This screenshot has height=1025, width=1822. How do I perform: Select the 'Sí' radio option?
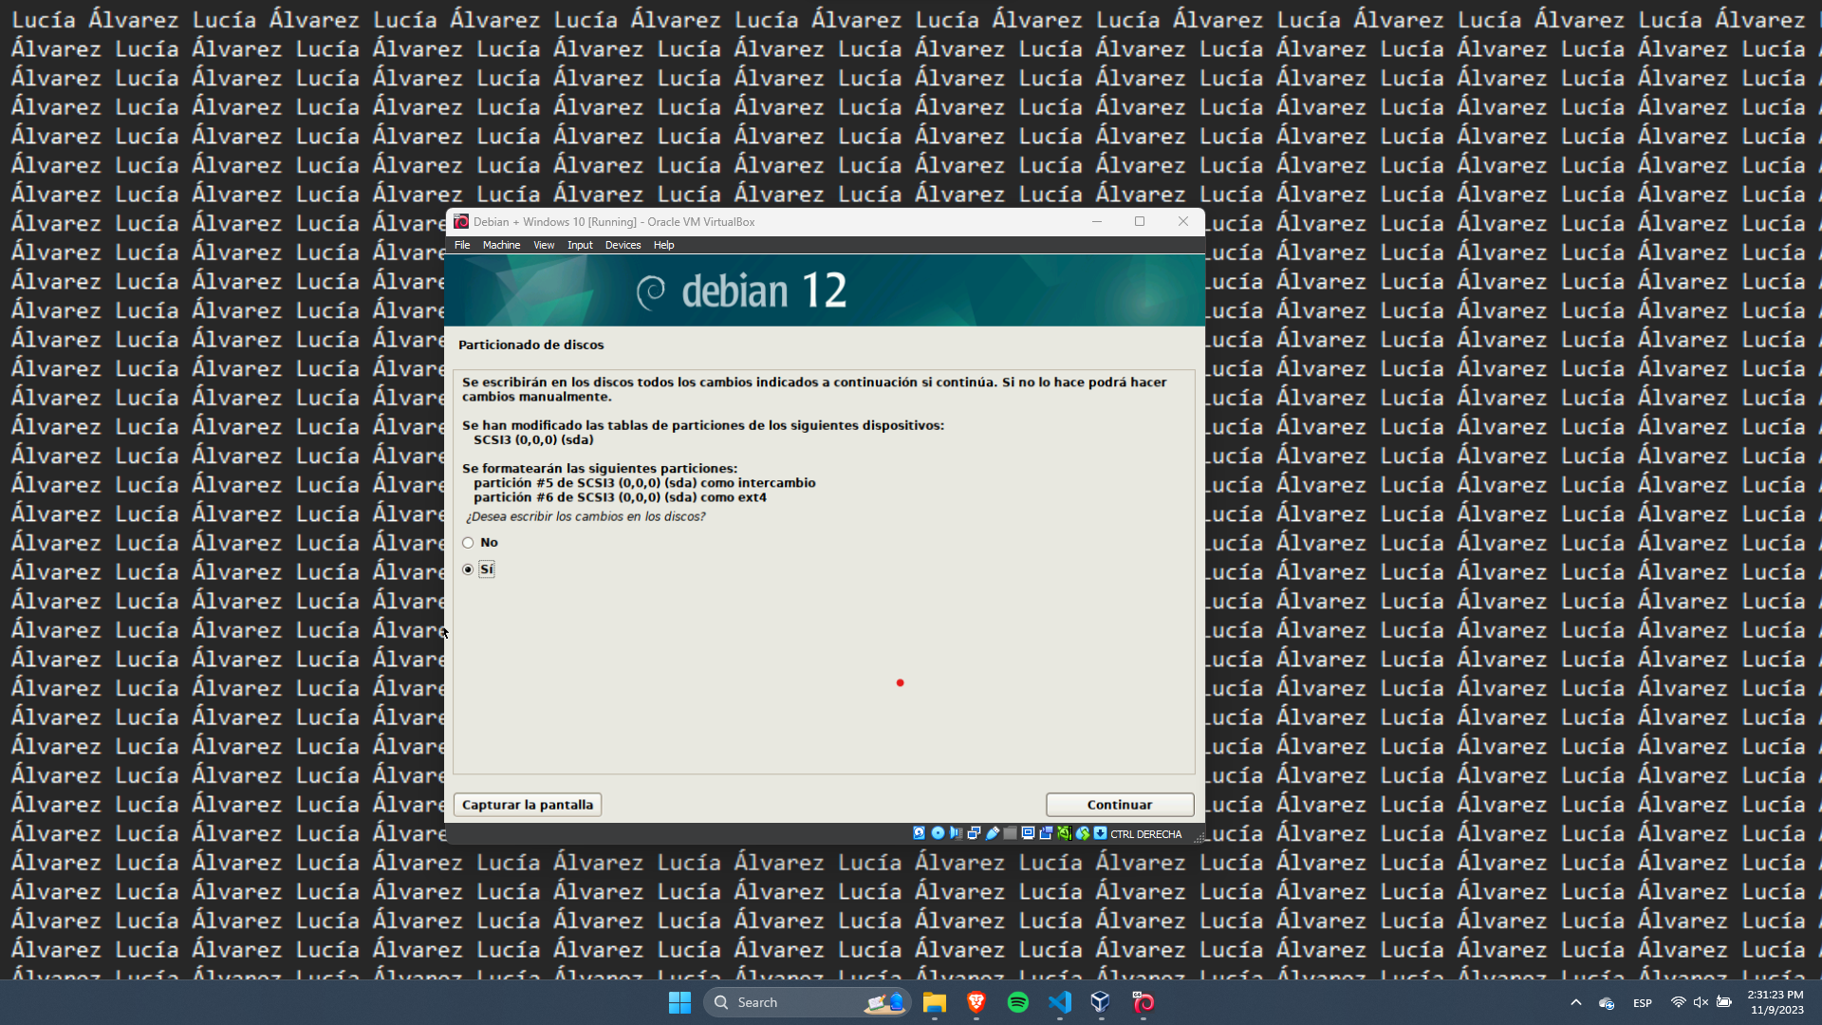tap(468, 569)
